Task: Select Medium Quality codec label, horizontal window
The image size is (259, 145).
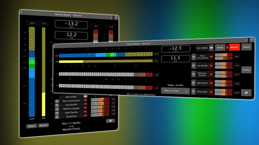Action: pos(202,74)
